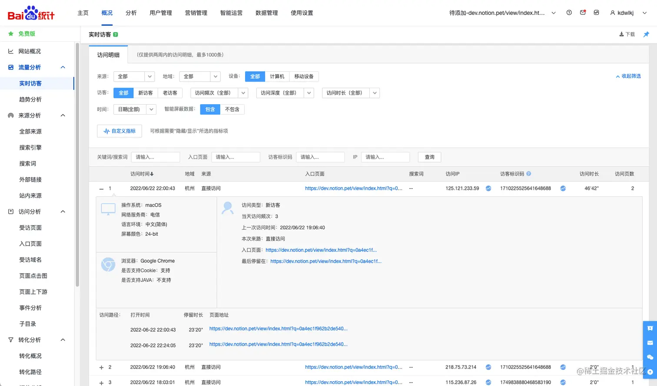Click the Baidu Tongji logo
Image resolution: width=657 pixels, height=386 pixels.
tap(31, 13)
